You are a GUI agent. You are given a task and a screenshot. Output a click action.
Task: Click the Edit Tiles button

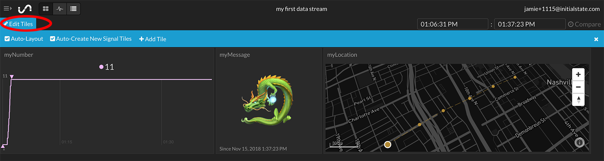tap(18, 24)
